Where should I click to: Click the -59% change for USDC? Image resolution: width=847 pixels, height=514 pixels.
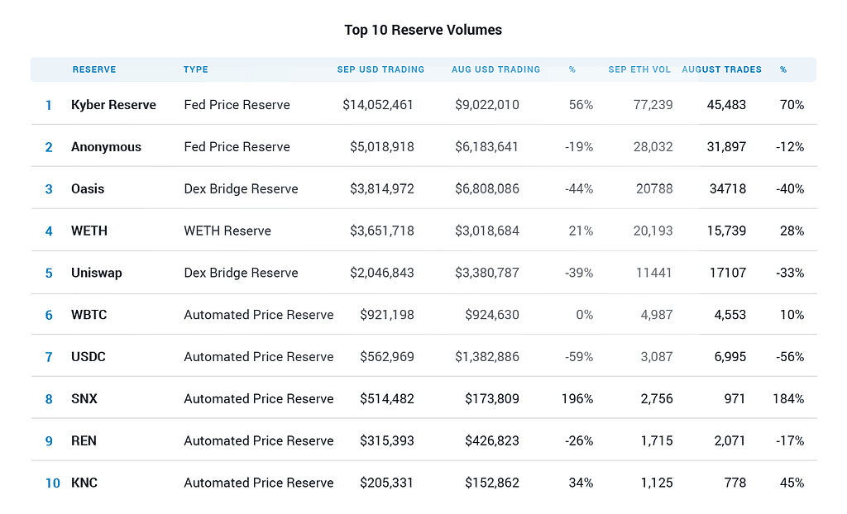tap(579, 357)
